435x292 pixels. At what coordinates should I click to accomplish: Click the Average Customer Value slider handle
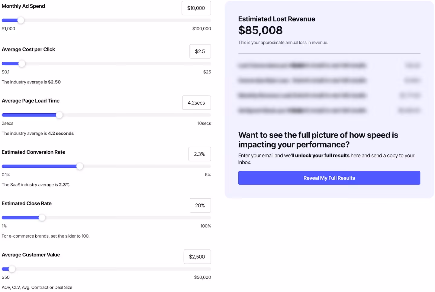tap(13, 269)
